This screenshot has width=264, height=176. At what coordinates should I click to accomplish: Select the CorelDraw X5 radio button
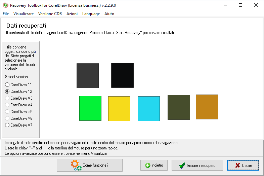(x=19, y=111)
